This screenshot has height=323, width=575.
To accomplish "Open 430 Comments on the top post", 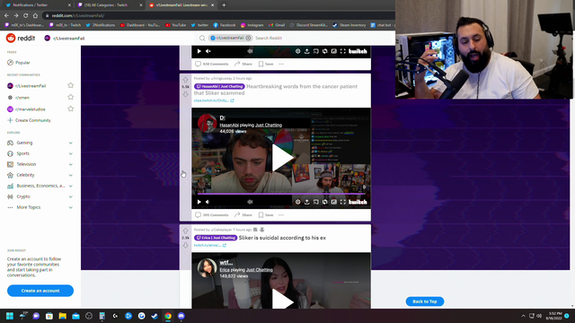I will [x=212, y=64].
